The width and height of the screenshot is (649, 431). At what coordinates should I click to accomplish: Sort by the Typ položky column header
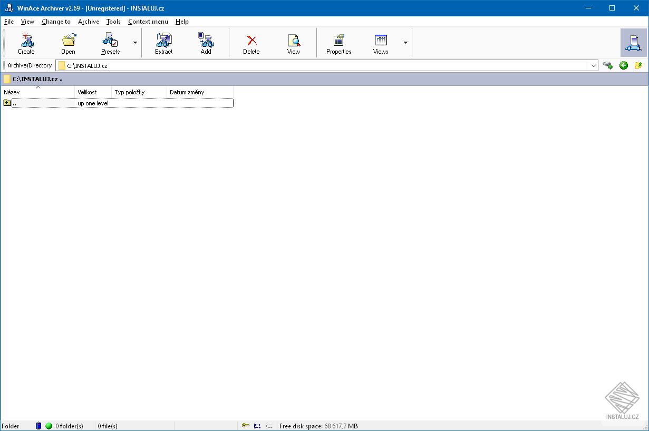(x=139, y=92)
